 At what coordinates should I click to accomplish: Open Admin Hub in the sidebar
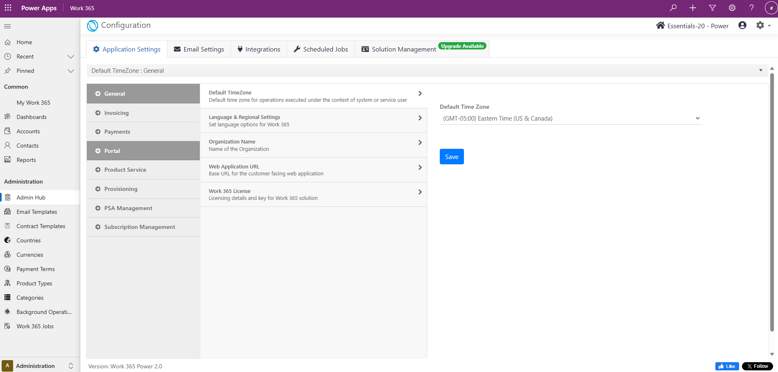(40, 197)
